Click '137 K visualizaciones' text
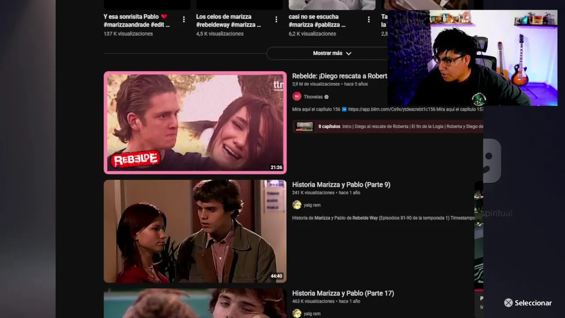Image resolution: width=565 pixels, height=318 pixels. [x=128, y=34]
